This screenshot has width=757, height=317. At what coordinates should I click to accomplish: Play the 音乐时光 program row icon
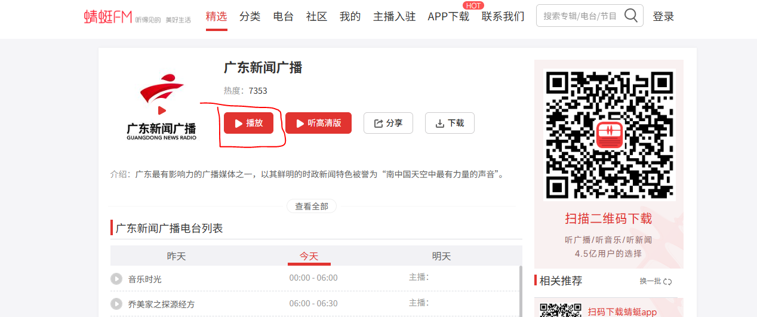coord(116,279)
